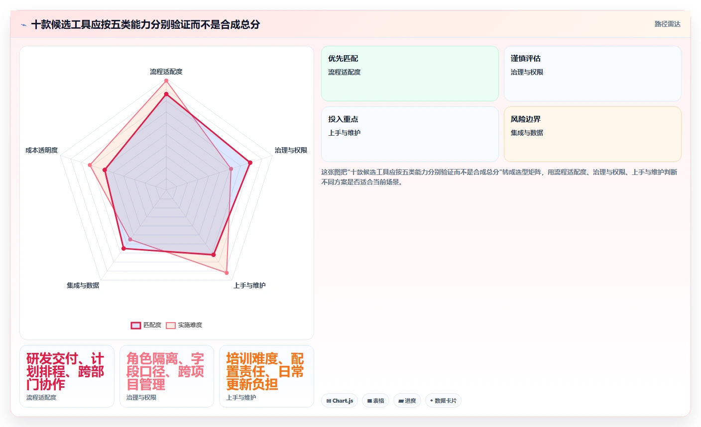Click 实施难度 data point on 上手与维护 axis
The image size is (701, 427).
click(227, 273)
